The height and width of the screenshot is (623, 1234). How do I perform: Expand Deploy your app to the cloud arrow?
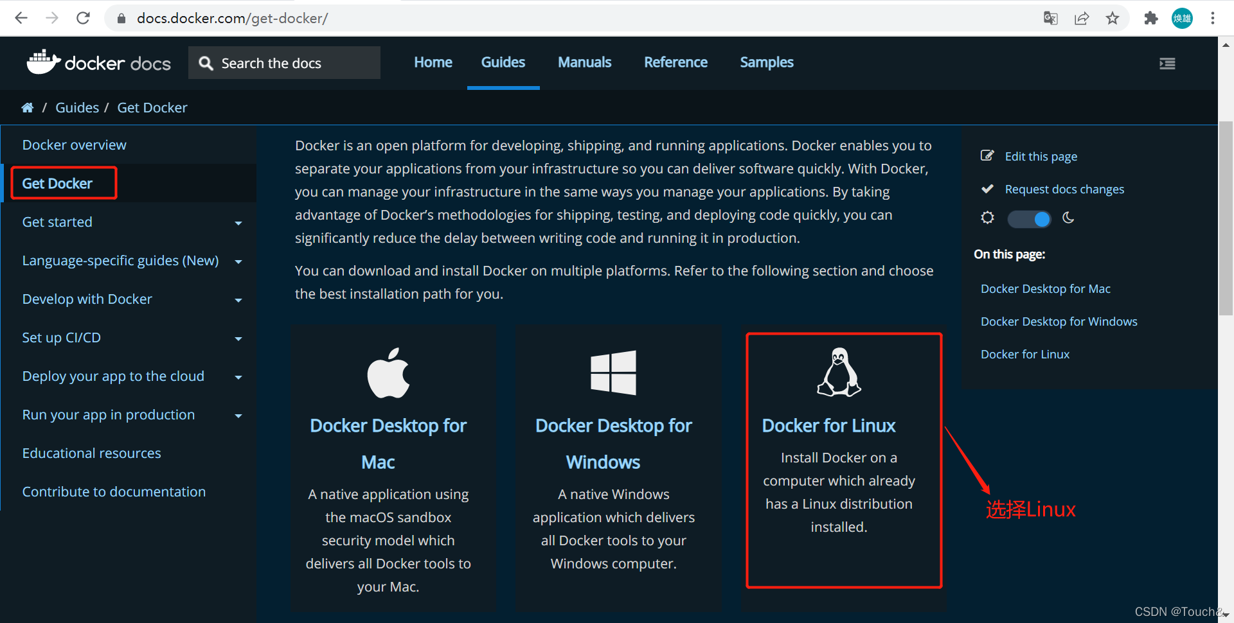coord(238,377)
